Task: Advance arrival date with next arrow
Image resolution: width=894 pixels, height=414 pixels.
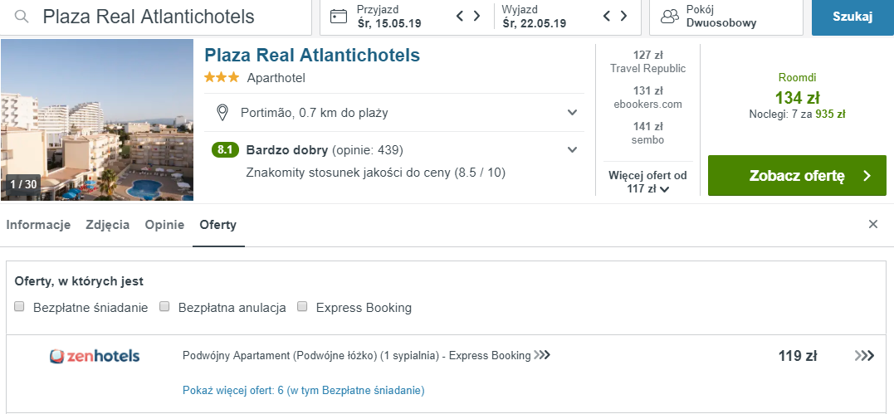Action: click(477, 16)
